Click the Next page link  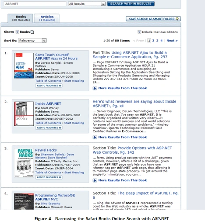[x=172, y=41]
